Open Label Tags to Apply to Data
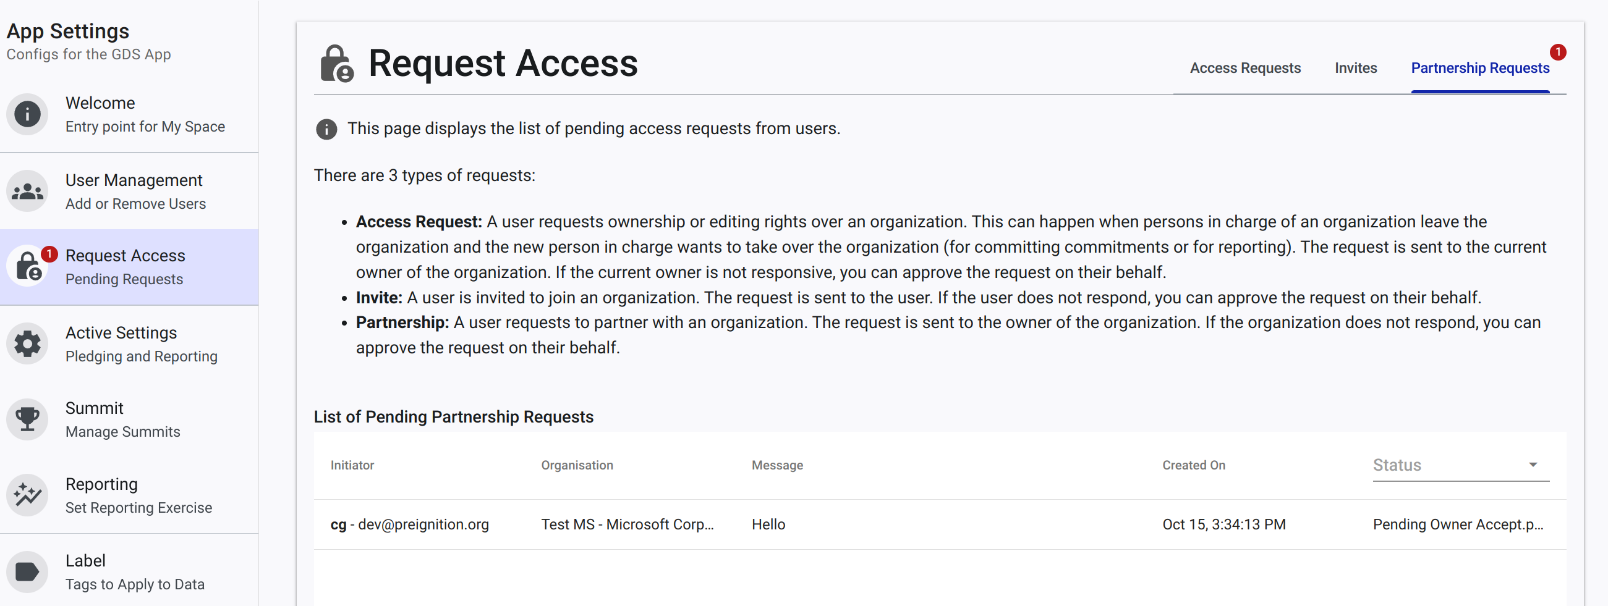Image resolution: width=1608 pixels, height=606 pixels. click(129, 571)
